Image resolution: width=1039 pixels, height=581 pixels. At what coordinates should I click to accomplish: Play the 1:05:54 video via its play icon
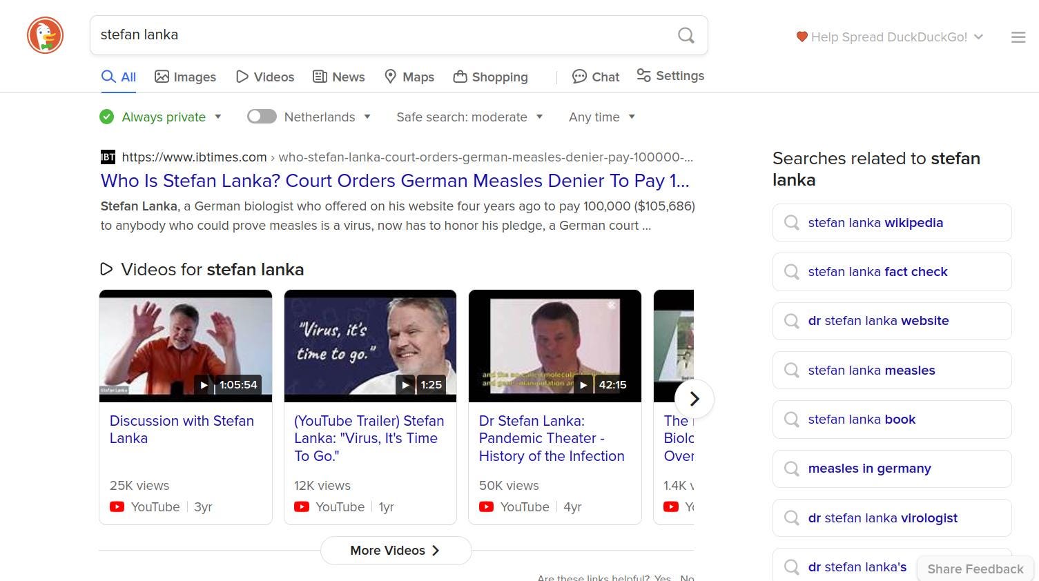[x=203, y=385]
